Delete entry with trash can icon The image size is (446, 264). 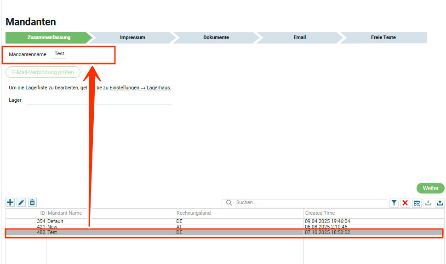coord(32,202)
